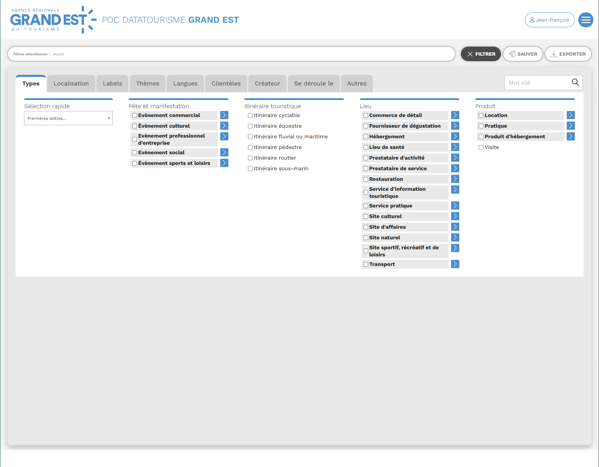Expand Évènement sports et loisirs arrow

tap(224, 163)
